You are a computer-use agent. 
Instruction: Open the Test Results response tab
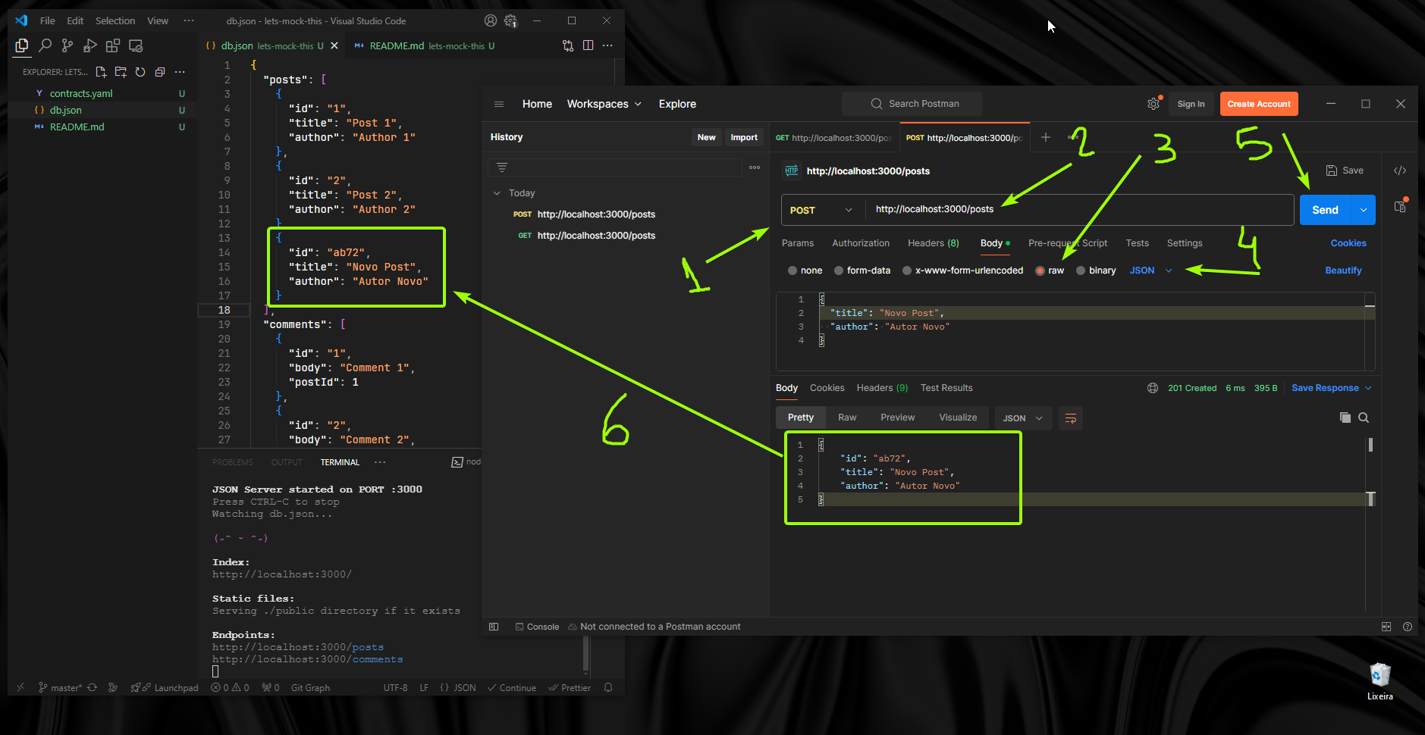pos(946,388)
